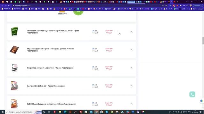Expand the bookmarks bar overflow chevron
This screenshot has height=114, width=204.
coord(188,9)
